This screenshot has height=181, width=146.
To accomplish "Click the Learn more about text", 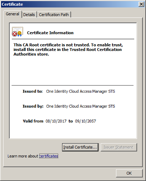I will 23,156.
